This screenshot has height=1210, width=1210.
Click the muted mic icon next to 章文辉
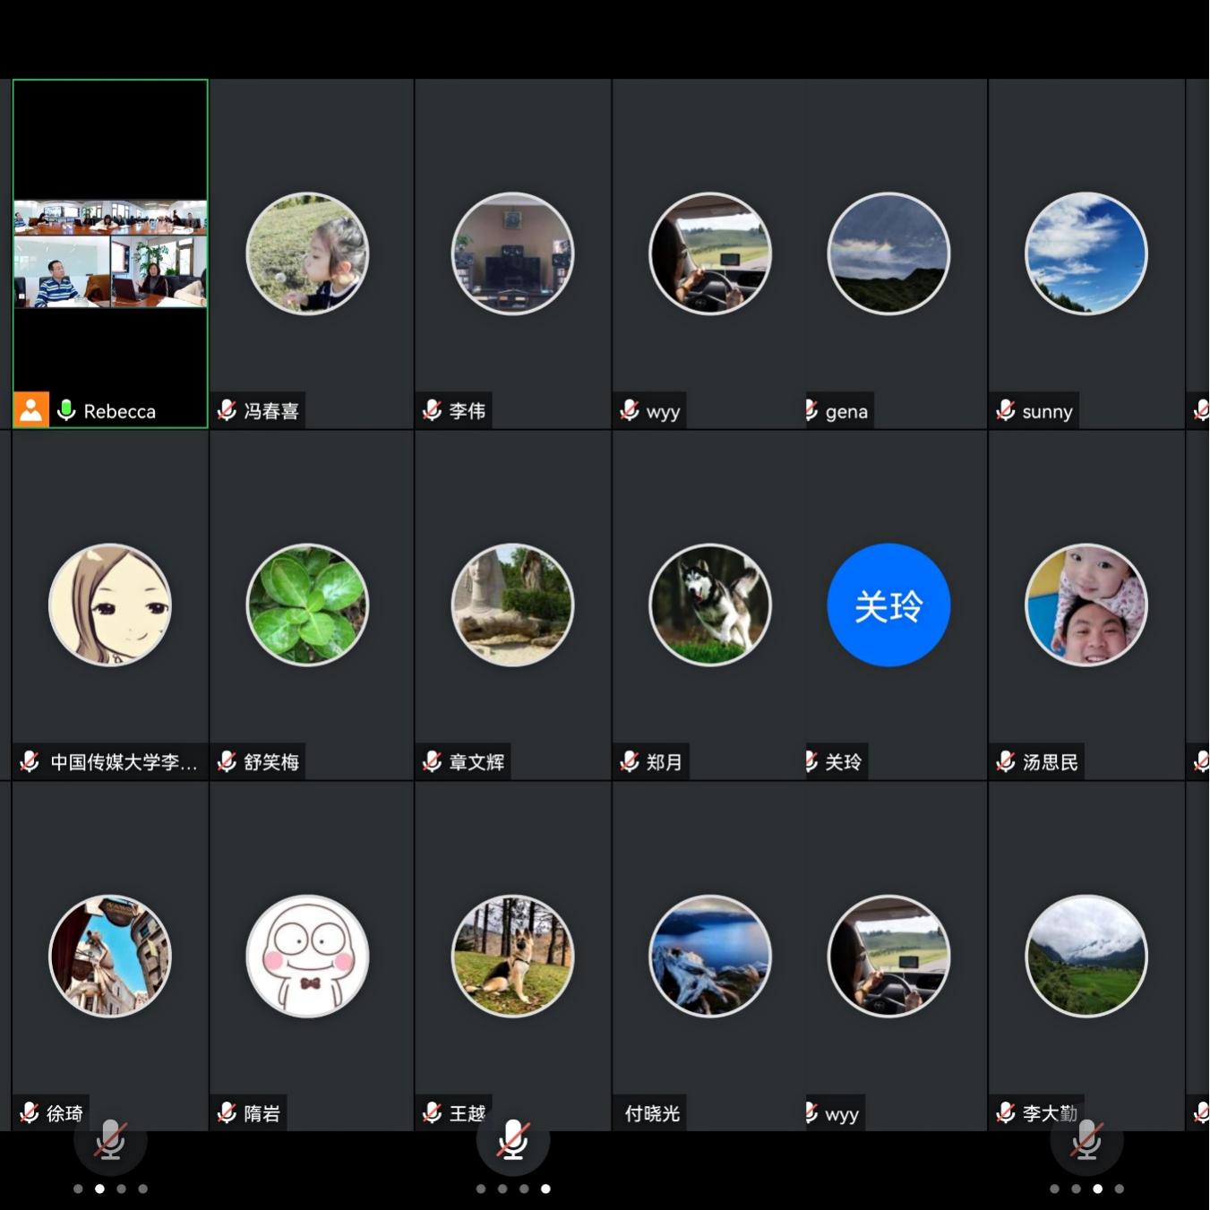[x=433, y=761]
